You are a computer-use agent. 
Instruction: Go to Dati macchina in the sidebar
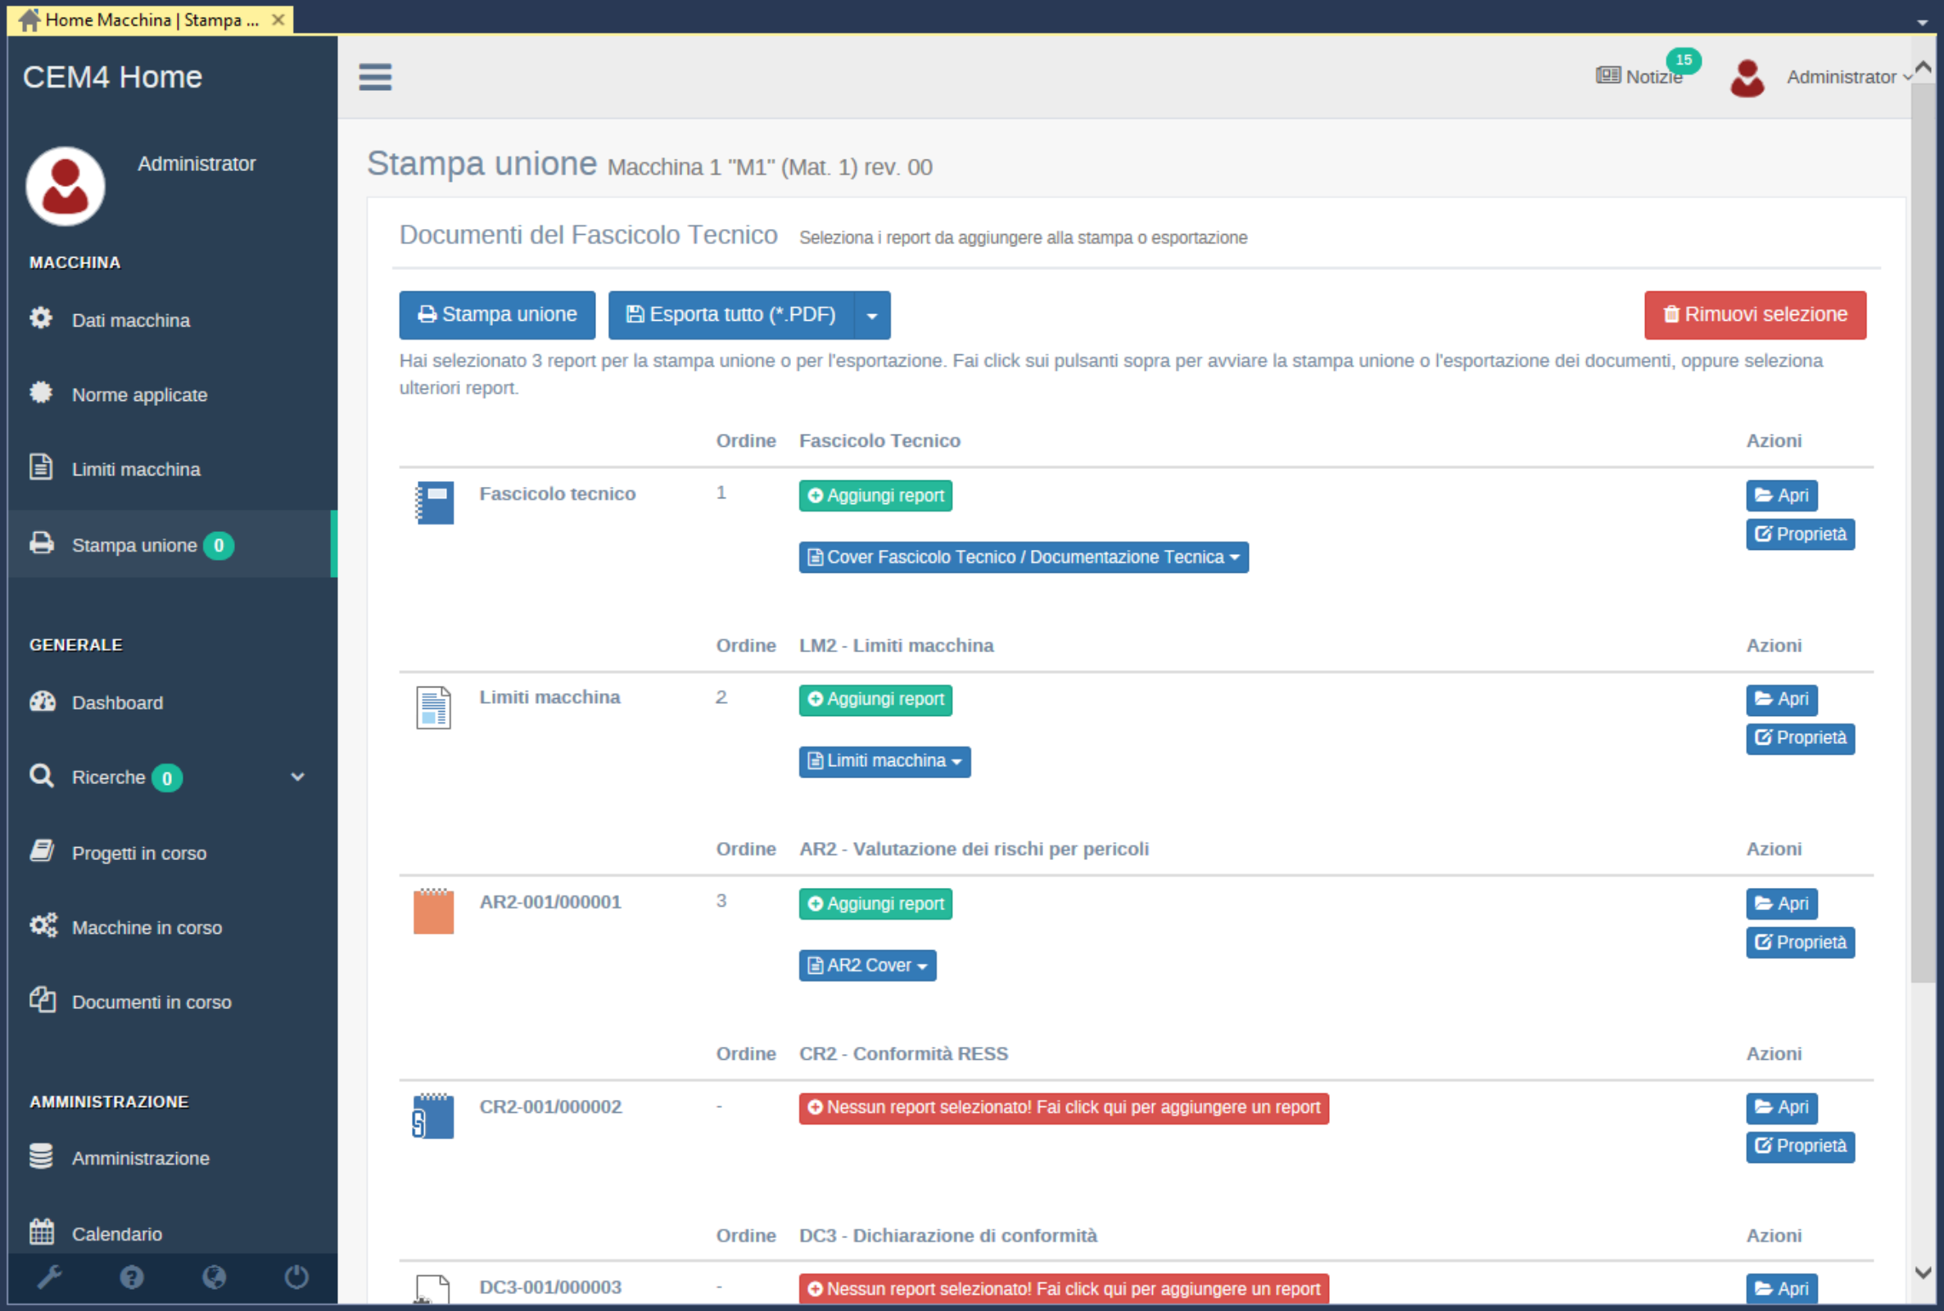(130, 320)
